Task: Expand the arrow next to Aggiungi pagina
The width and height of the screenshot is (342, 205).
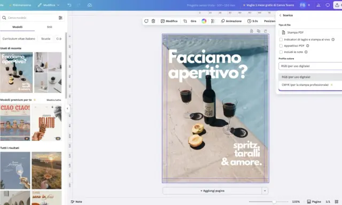Action: (265, 191)
